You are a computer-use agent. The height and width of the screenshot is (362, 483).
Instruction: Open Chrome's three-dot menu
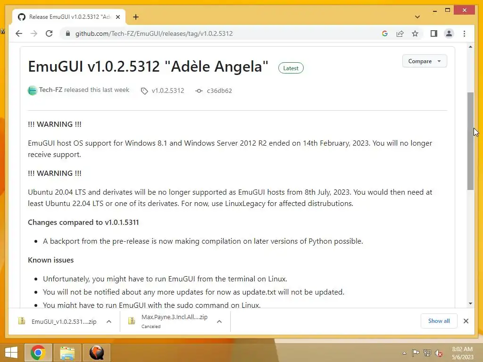coord(464,33)
